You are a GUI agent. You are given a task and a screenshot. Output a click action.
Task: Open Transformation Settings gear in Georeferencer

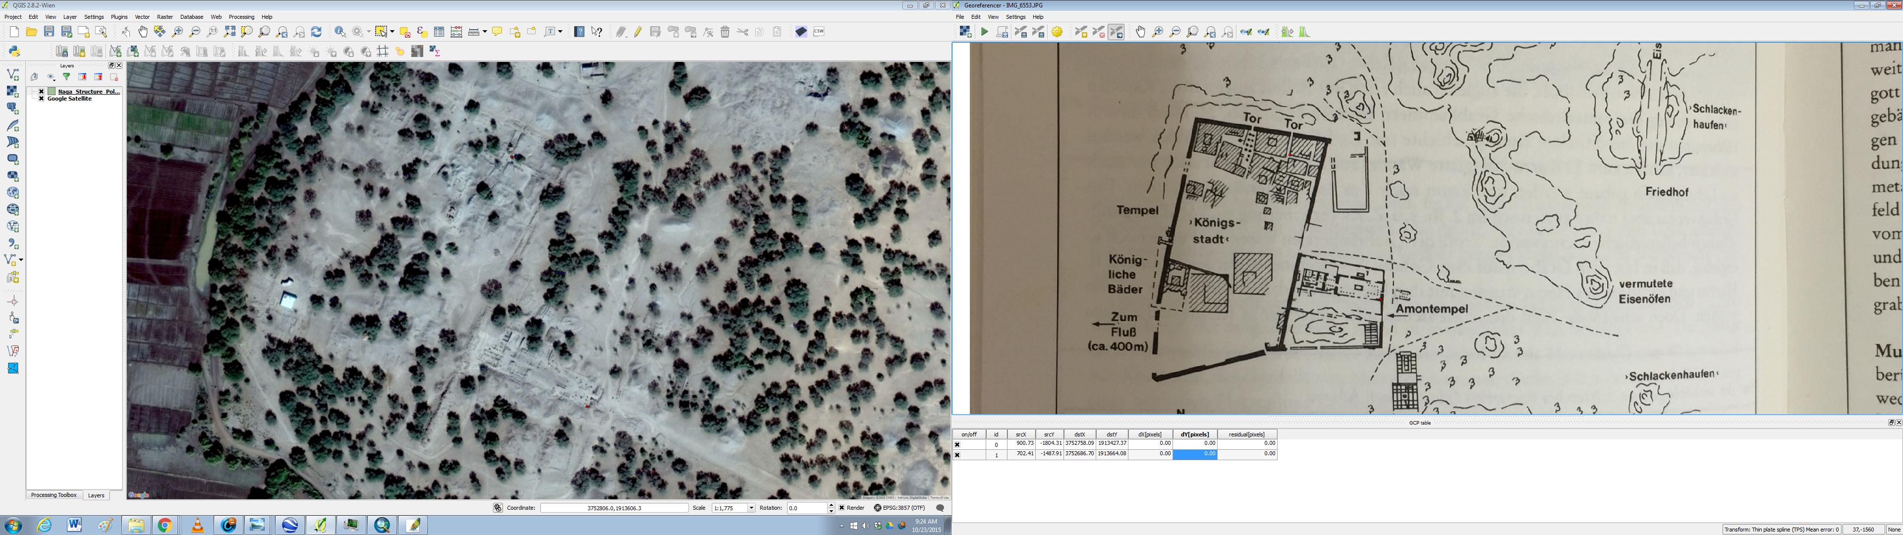pyautogui.click(x=1058, y=32)
